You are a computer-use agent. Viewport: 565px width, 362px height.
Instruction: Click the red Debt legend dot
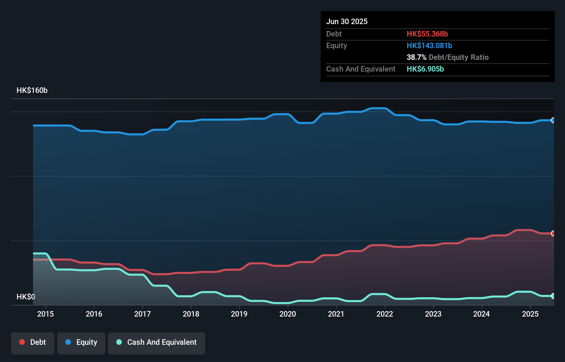tap(22, 342)
